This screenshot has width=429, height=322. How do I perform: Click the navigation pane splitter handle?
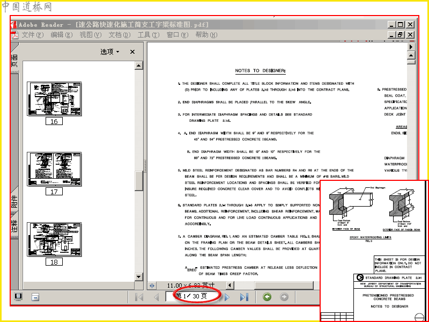point(145,166)
